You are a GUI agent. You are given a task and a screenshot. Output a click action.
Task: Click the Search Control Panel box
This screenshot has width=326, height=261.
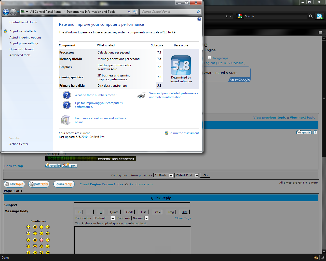[x=168, y=12]
